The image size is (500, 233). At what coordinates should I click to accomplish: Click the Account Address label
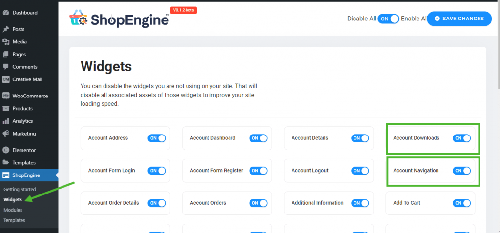click(108, 138)
